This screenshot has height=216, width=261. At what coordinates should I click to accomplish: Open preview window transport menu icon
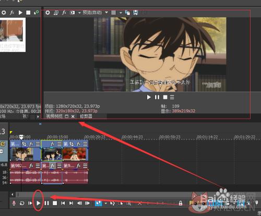172,97
